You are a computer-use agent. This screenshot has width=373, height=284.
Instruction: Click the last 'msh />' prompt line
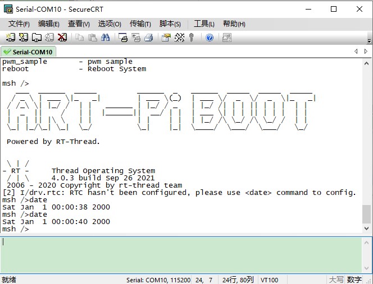point(16,229)
